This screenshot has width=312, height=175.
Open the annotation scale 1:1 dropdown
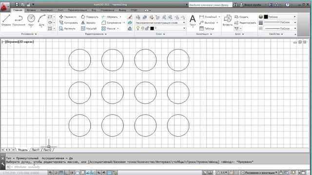click(222, 173)
